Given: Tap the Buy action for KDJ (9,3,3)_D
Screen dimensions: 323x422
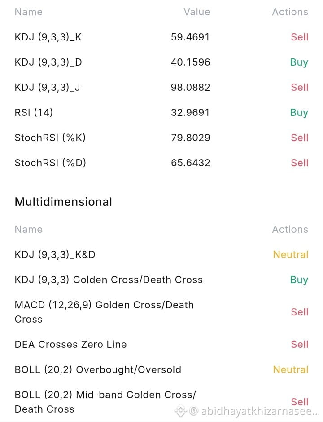Looking at the screenshot, I should pos(299,62).
